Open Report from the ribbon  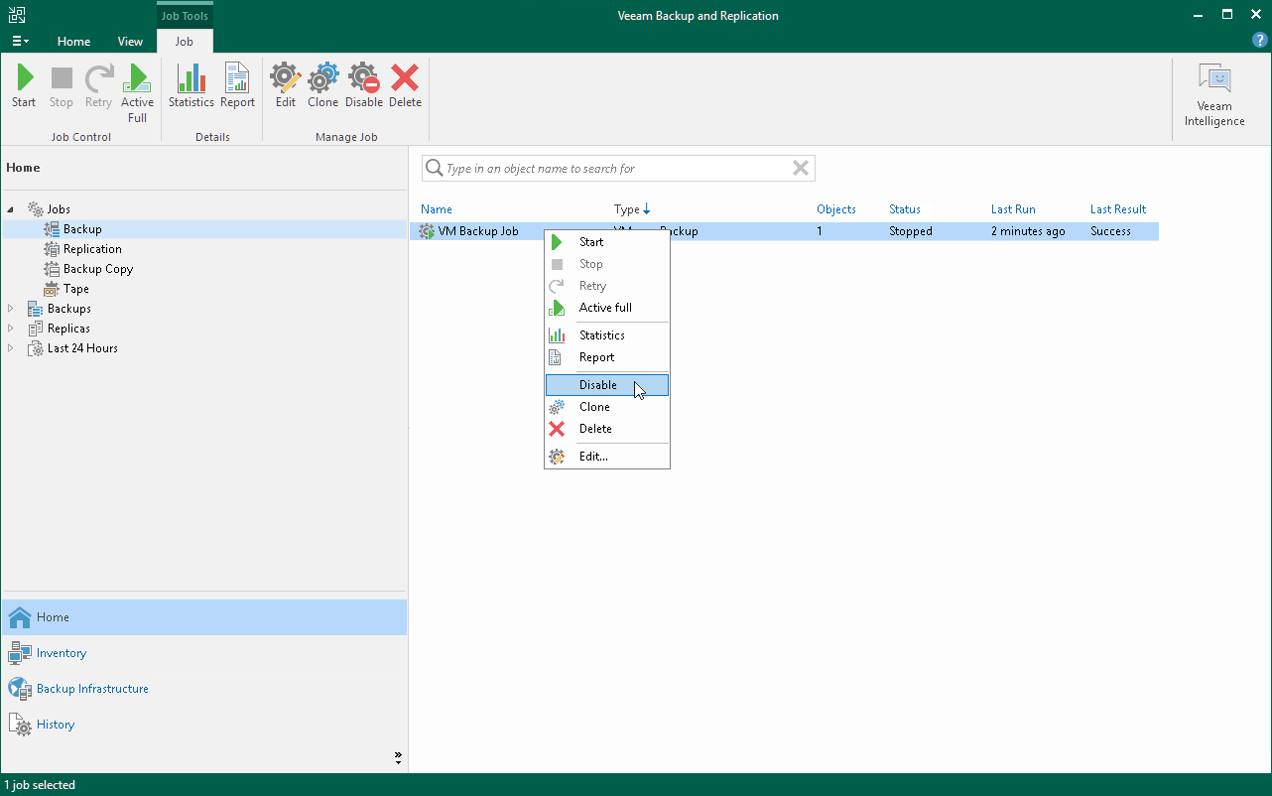238,86
